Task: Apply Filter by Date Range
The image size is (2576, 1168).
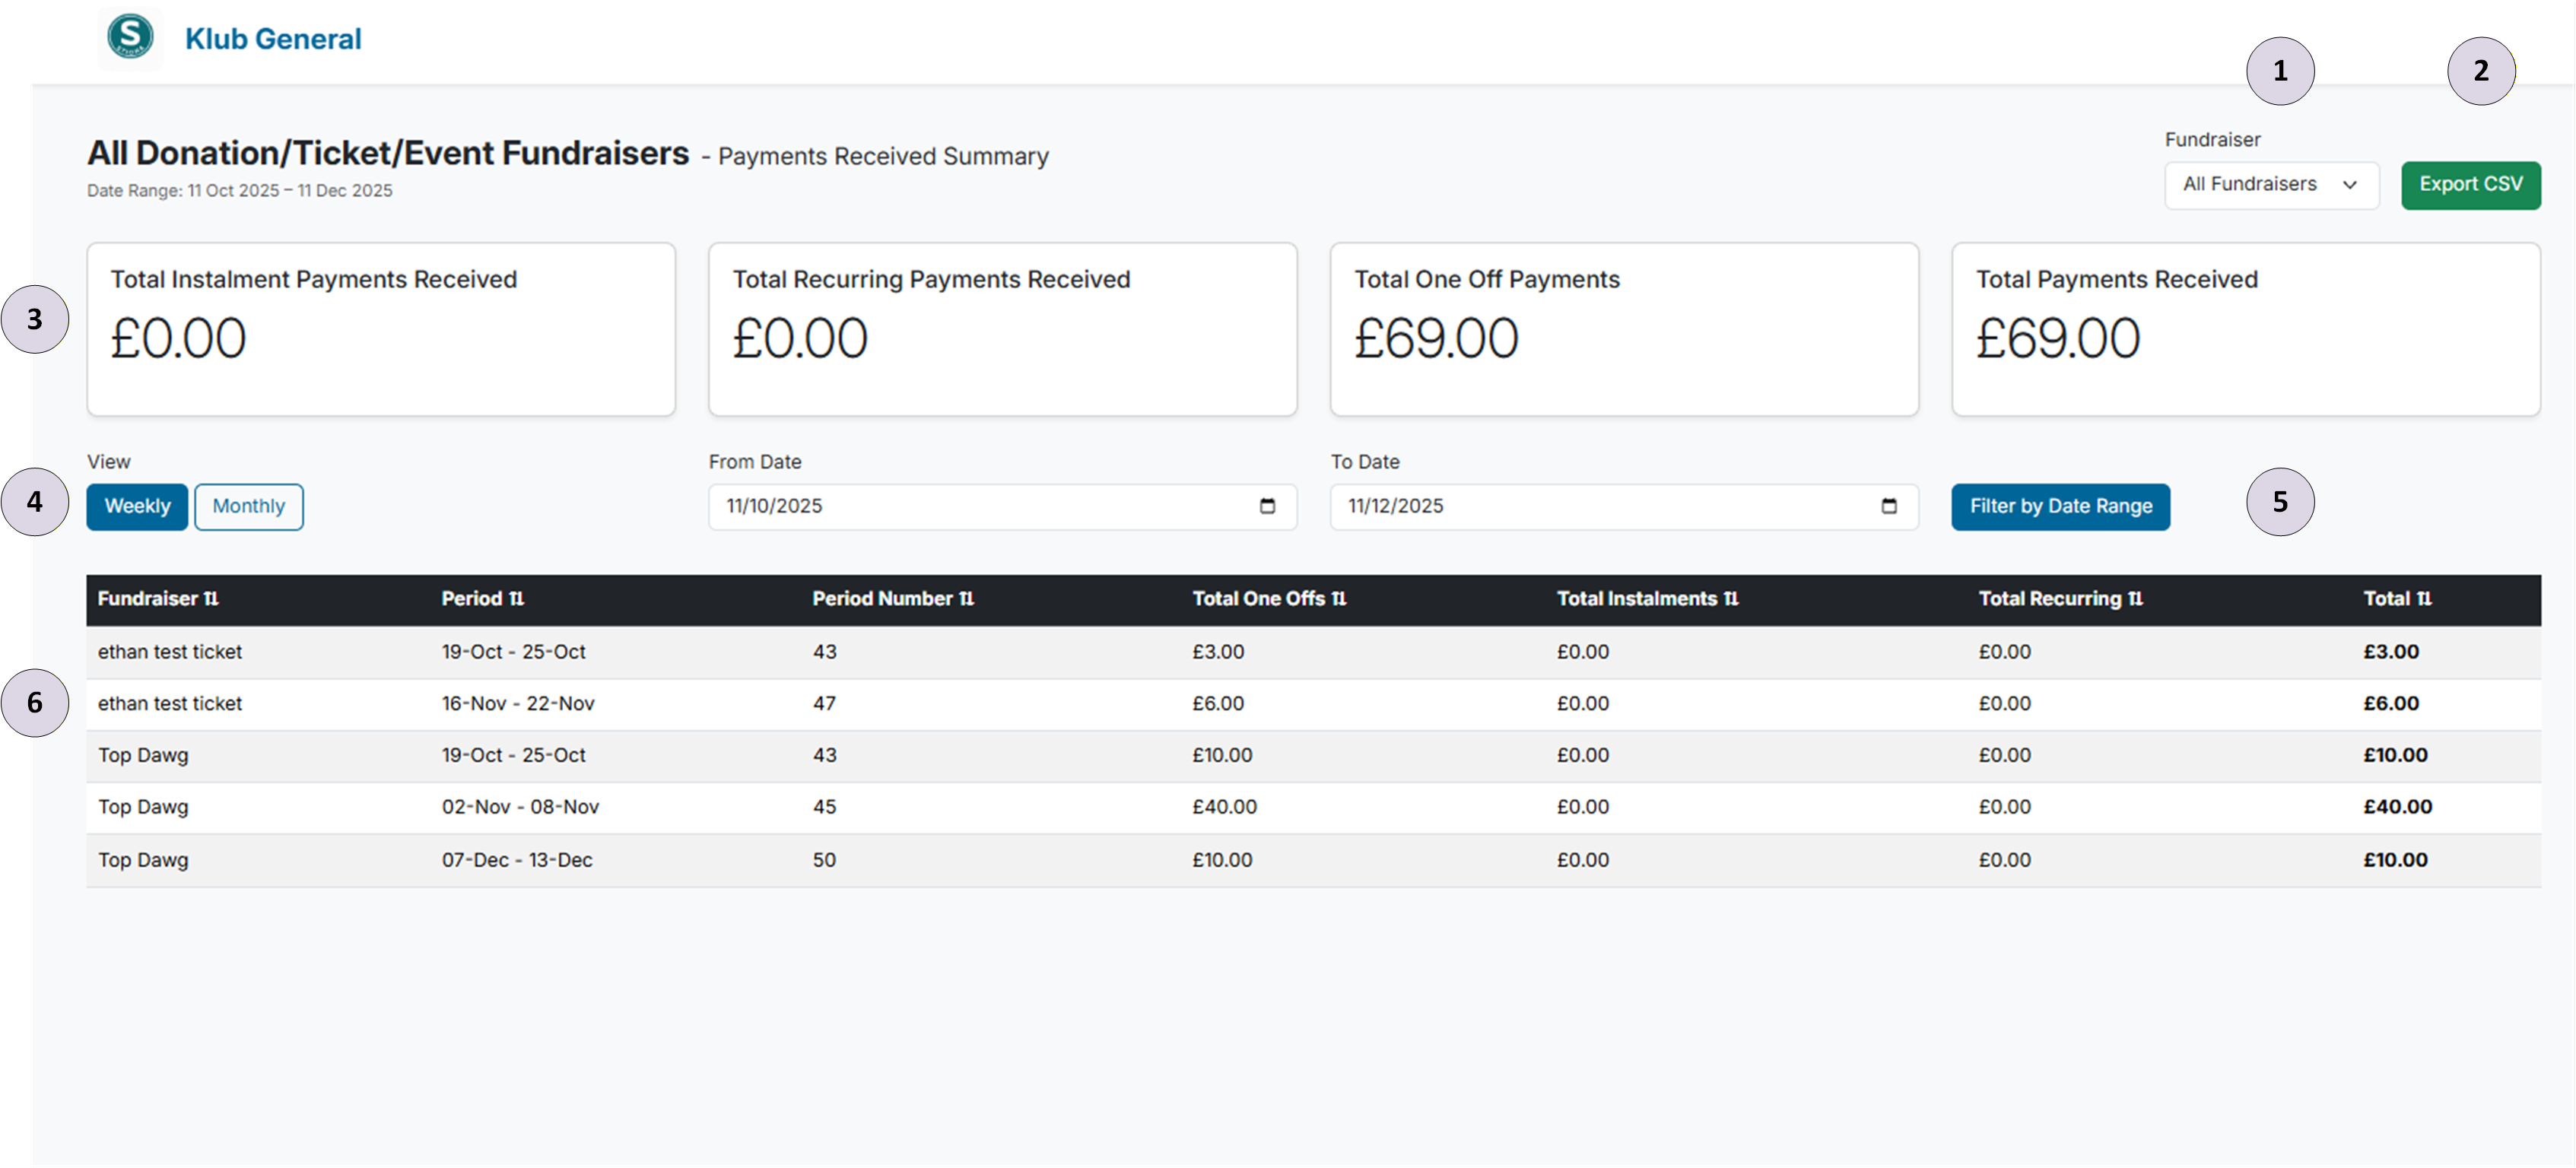Action: point(2060,506)
